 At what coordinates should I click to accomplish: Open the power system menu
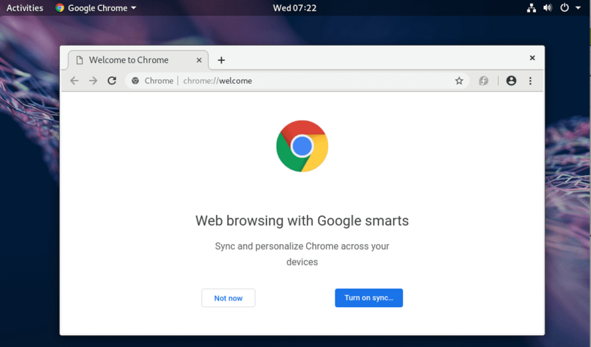pos(564,8)
